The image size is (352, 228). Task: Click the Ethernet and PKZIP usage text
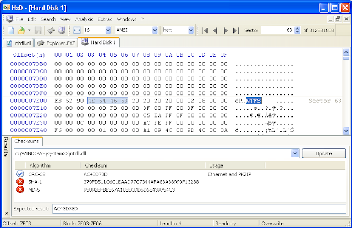(x=229, y=174)
